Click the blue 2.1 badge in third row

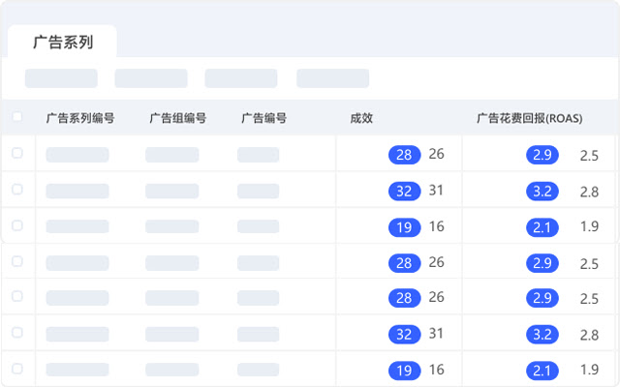point(542,227)
